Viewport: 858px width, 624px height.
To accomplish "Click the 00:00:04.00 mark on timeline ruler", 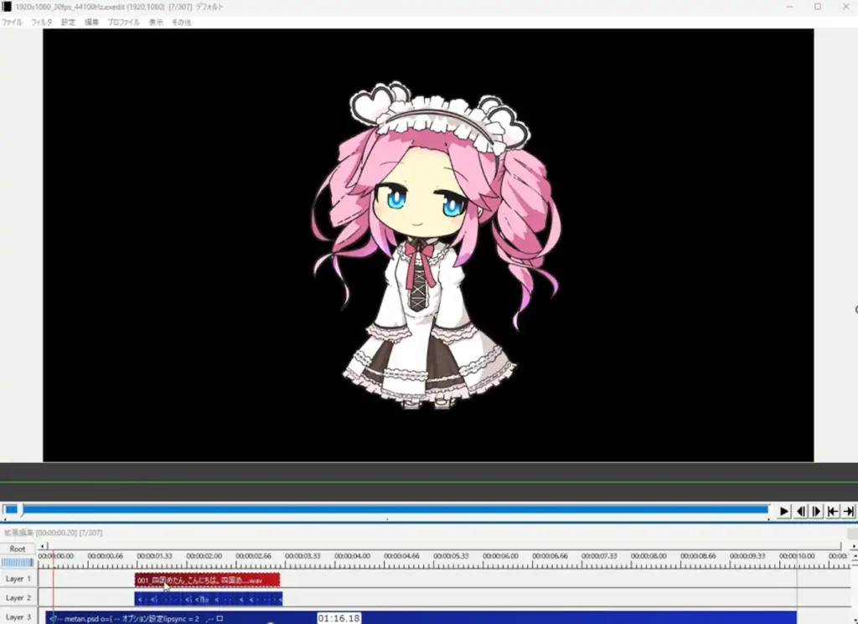I will pyautogui.click(x=352, y=555).
